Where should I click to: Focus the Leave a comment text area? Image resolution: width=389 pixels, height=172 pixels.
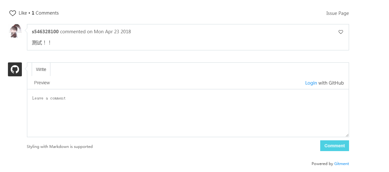[188, 113]
